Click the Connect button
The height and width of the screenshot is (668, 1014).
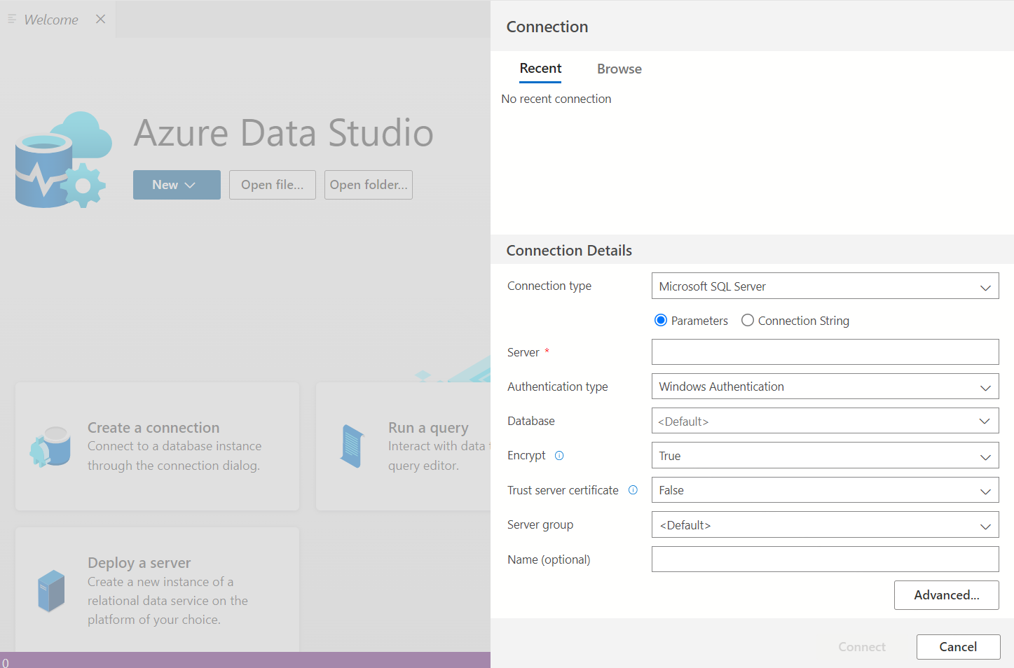tap(862, 647)
